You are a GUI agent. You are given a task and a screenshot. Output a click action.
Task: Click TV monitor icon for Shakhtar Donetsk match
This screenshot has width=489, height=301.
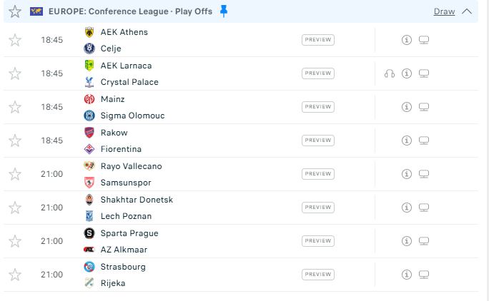(424, 208)
